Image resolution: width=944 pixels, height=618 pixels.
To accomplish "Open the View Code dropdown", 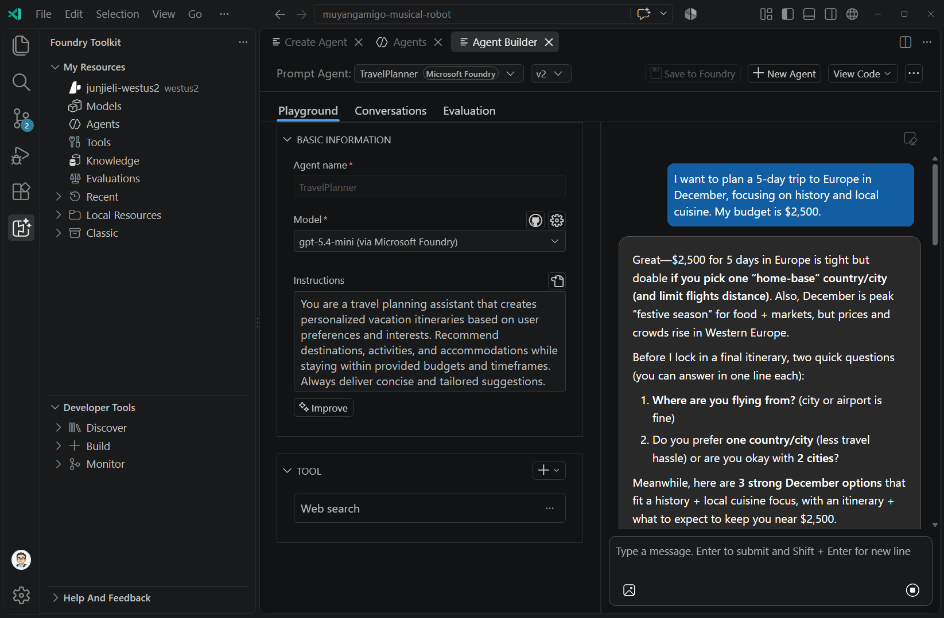I will coord(863,73).
